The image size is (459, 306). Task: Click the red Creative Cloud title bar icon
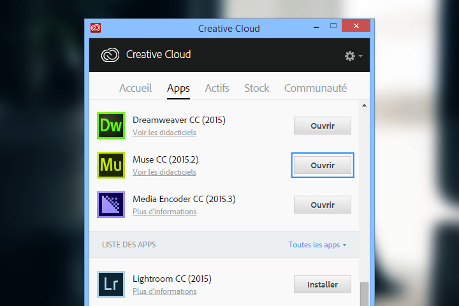click(96, 28)
